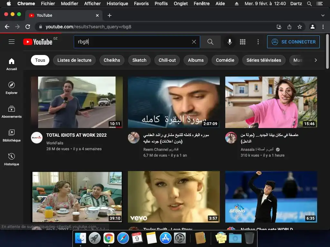The height and width of the screenshot is (247, 330).
Task: Click the site lock icon
Action: point(41,27)
